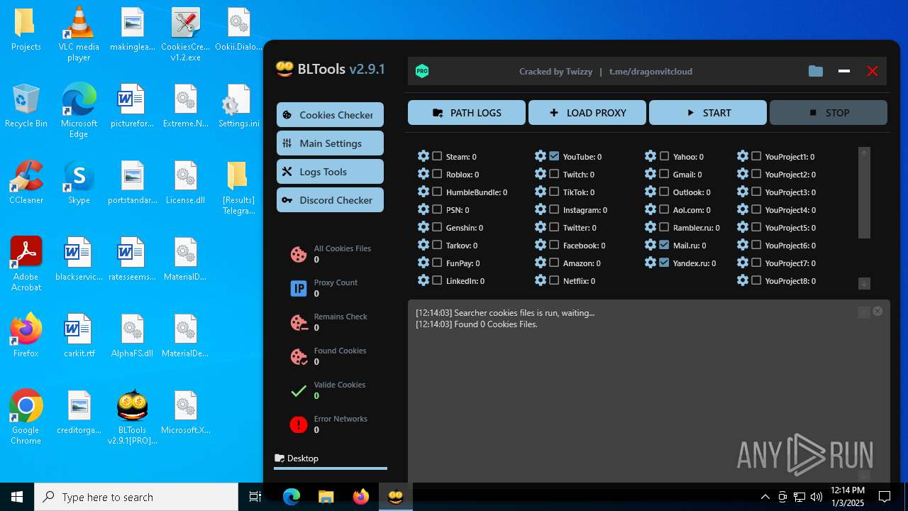The height and width of the screenshot is (511, 908).
Task: Click the STOP button
Action: [829, 112]
